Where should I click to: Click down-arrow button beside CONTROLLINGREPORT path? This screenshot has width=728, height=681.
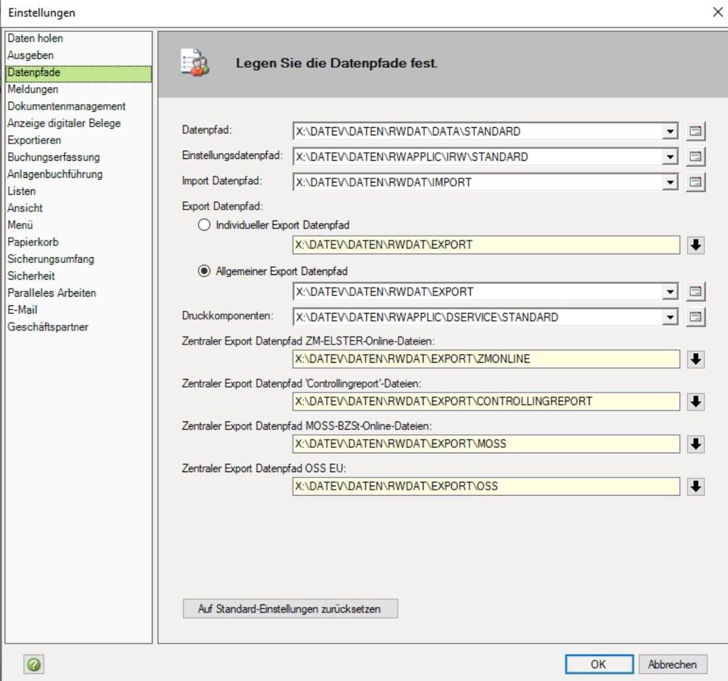(695, 402)
